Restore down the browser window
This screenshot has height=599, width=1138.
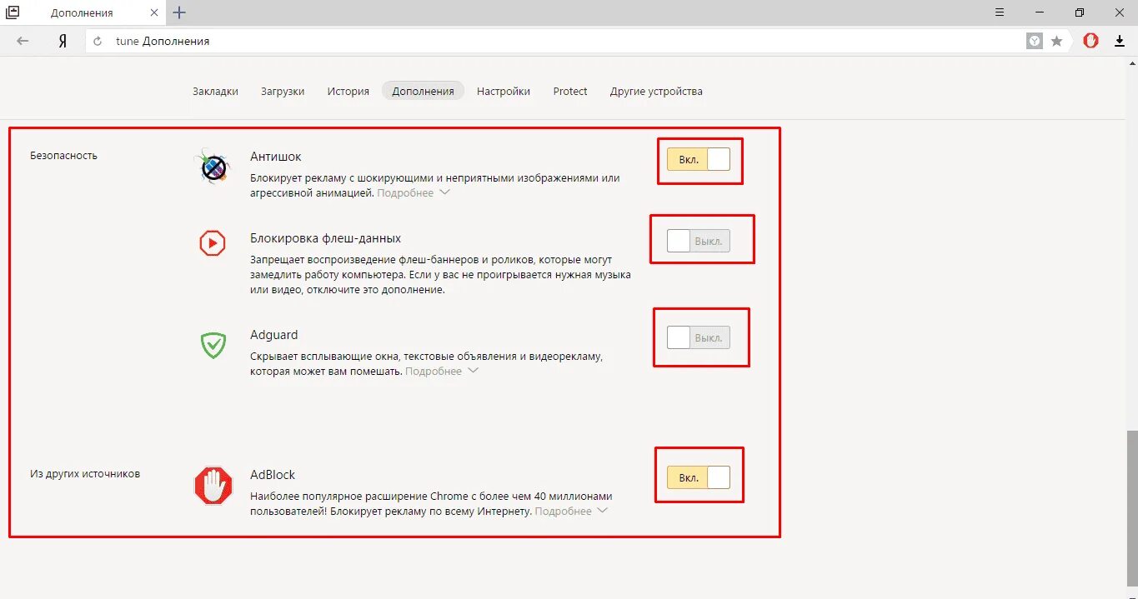(x=1080, y=12)
